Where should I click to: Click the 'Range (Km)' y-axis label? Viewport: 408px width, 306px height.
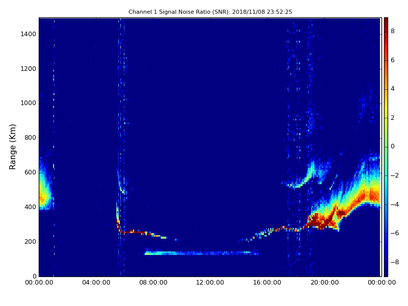(12, 147)
